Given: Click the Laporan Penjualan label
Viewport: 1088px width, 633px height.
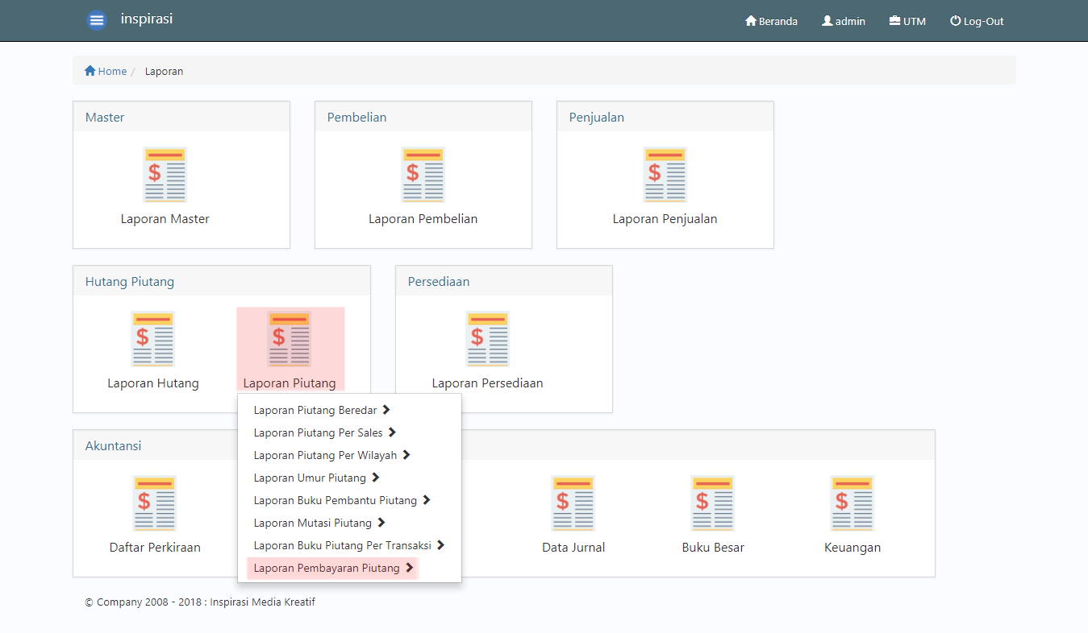Looking at the screenshot, I should (665, 219).
